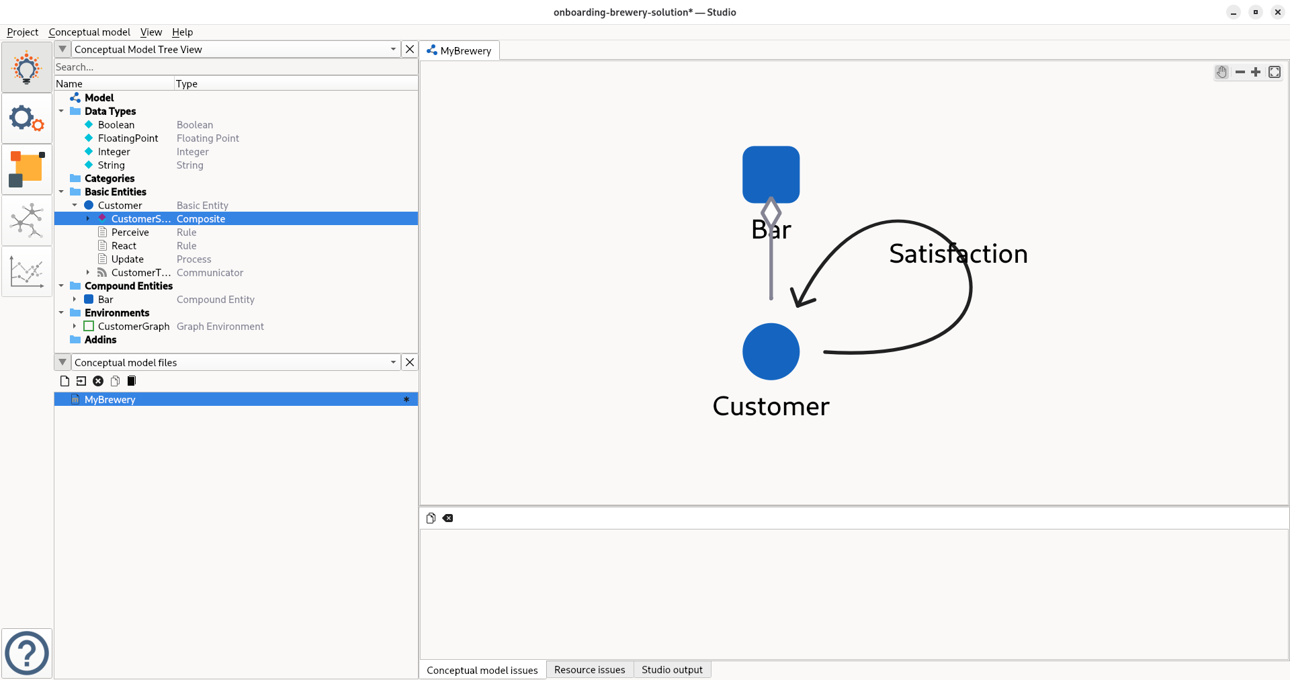Open the Conceptual model menu
The image size is (1290, 680).
(89, 32)
